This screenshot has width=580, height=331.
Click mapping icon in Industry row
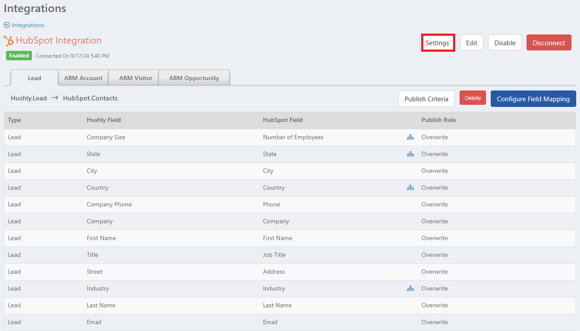[x=410, y=289]
